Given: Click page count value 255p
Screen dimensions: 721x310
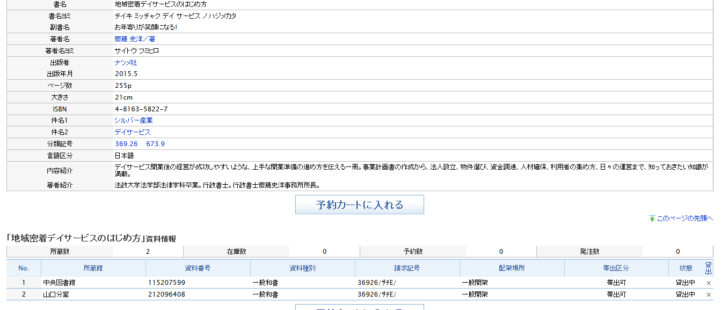Looking at the screenshot, I should (123, 86).
